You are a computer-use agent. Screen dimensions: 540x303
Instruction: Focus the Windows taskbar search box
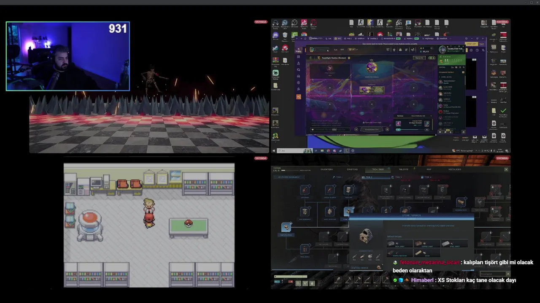[295, 151]
